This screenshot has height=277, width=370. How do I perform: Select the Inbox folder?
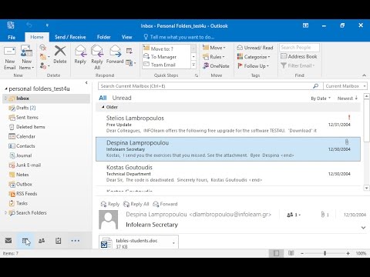click(x=46, y=98)
